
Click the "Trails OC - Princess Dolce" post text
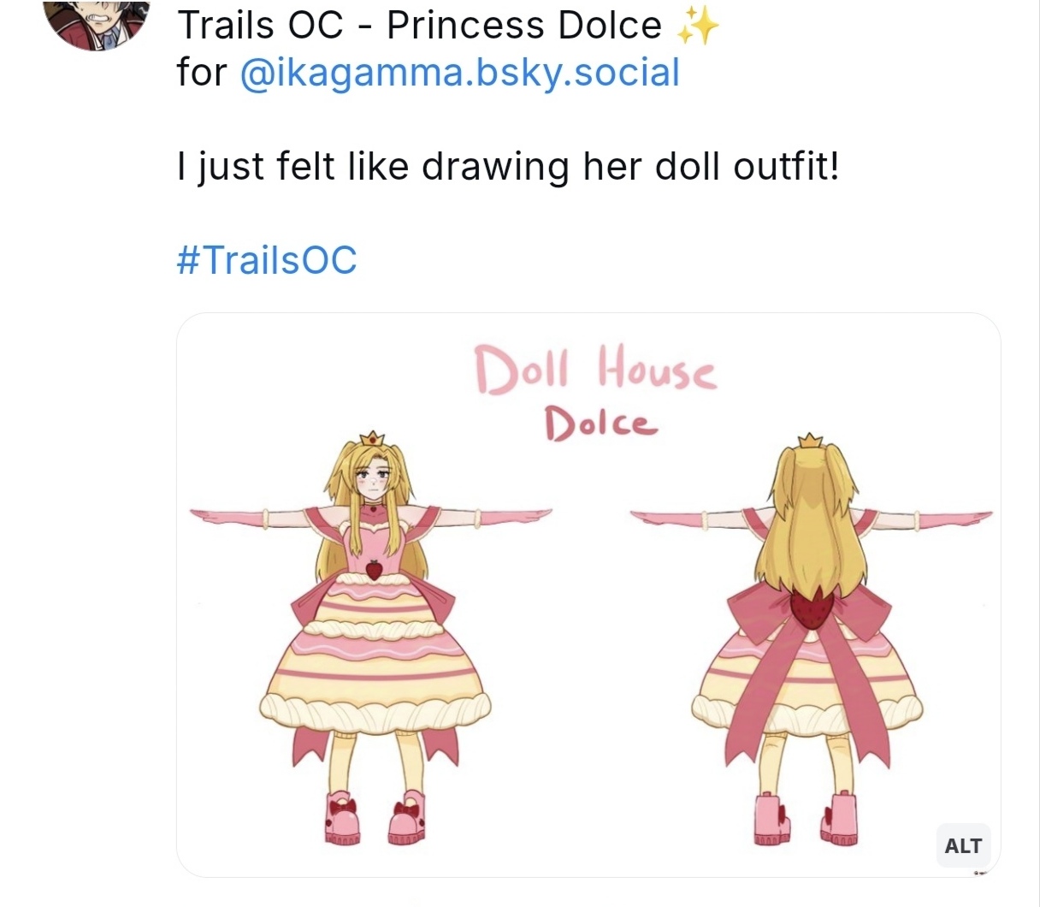pos(419,26)
